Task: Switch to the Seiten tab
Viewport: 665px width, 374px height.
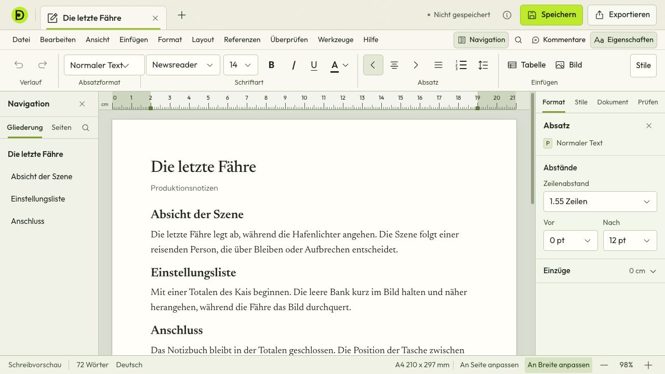Action: click(61, 128)
